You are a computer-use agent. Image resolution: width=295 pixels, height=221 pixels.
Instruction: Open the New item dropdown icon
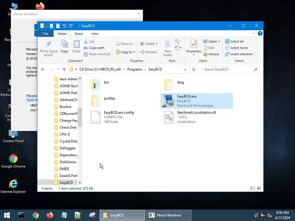click(x=178, y=41)
